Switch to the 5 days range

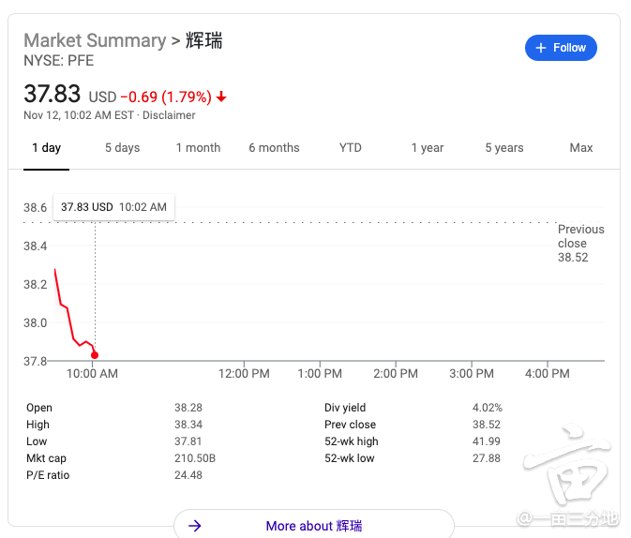[122, 148]
